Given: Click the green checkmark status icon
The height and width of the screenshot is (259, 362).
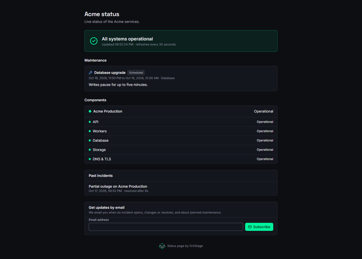Looking at the screenshot, I should [94, 41].
